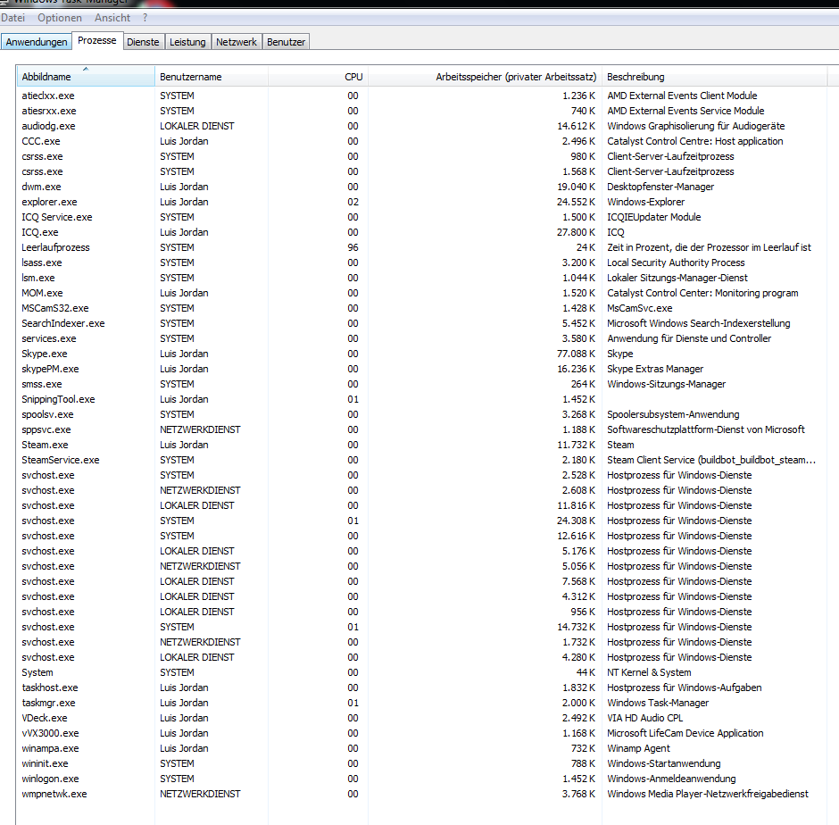Click the Local Security Authority Process description
Viewport: 839px width, 825px height.
676,262
